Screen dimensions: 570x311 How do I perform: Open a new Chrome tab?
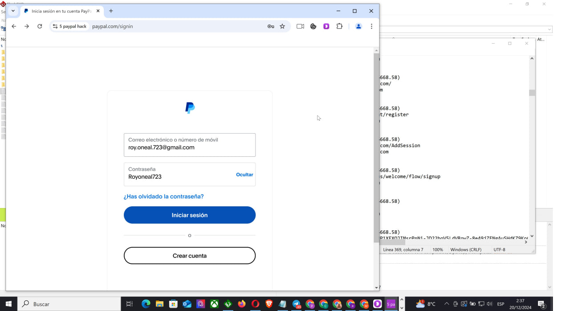[x=111, y=11]
